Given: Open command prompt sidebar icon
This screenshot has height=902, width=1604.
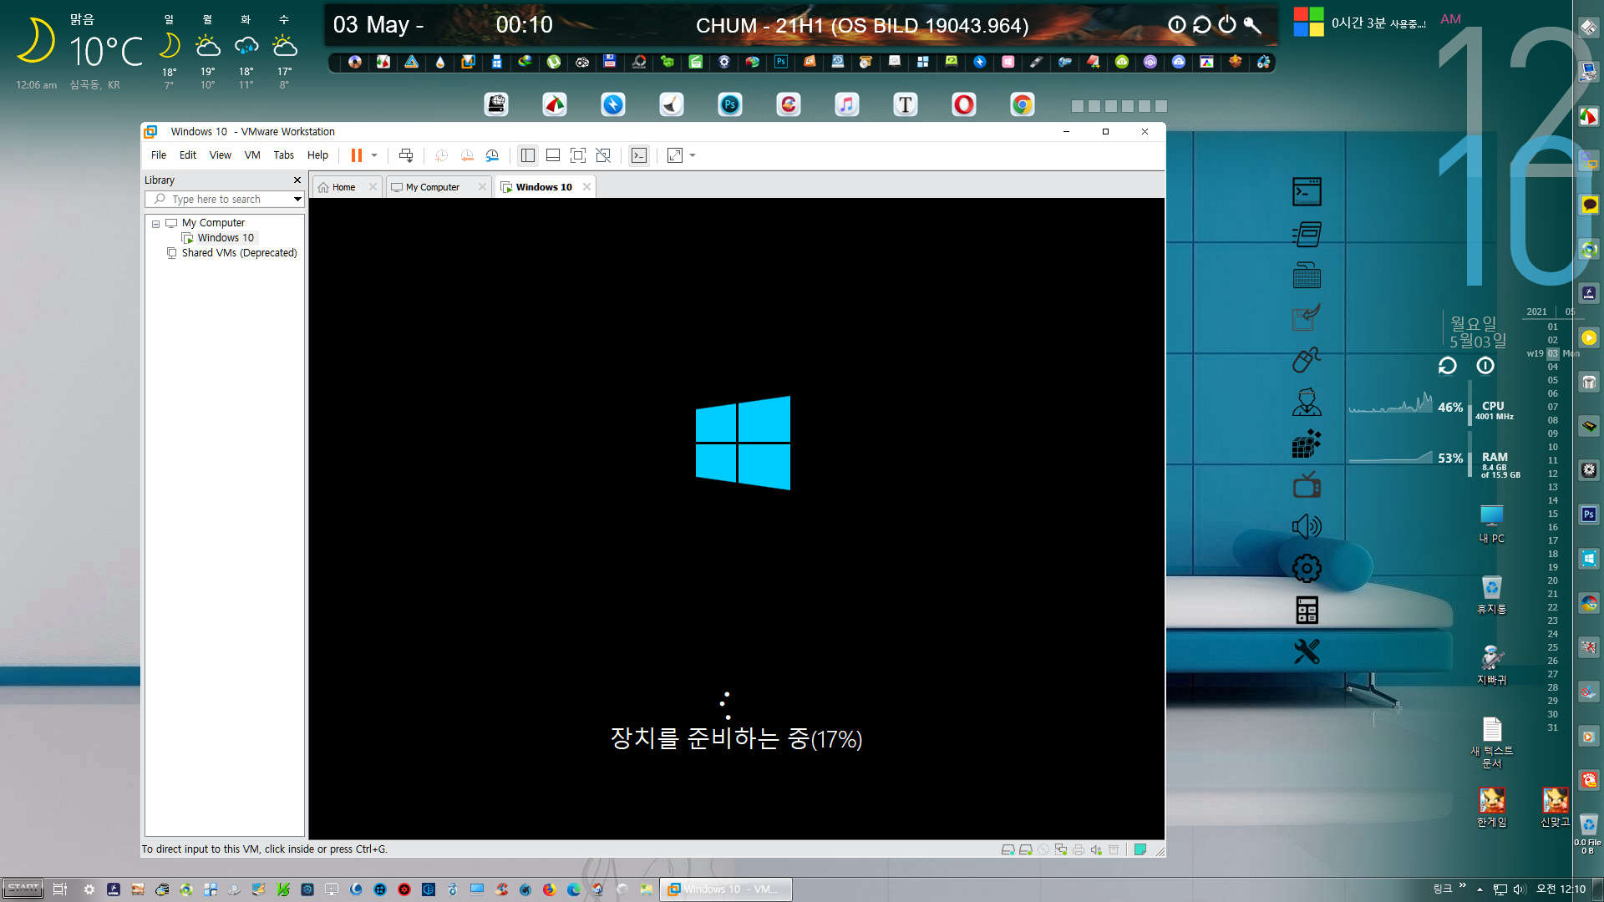Looking at the screenshot, I should [x=1307, y=192].
